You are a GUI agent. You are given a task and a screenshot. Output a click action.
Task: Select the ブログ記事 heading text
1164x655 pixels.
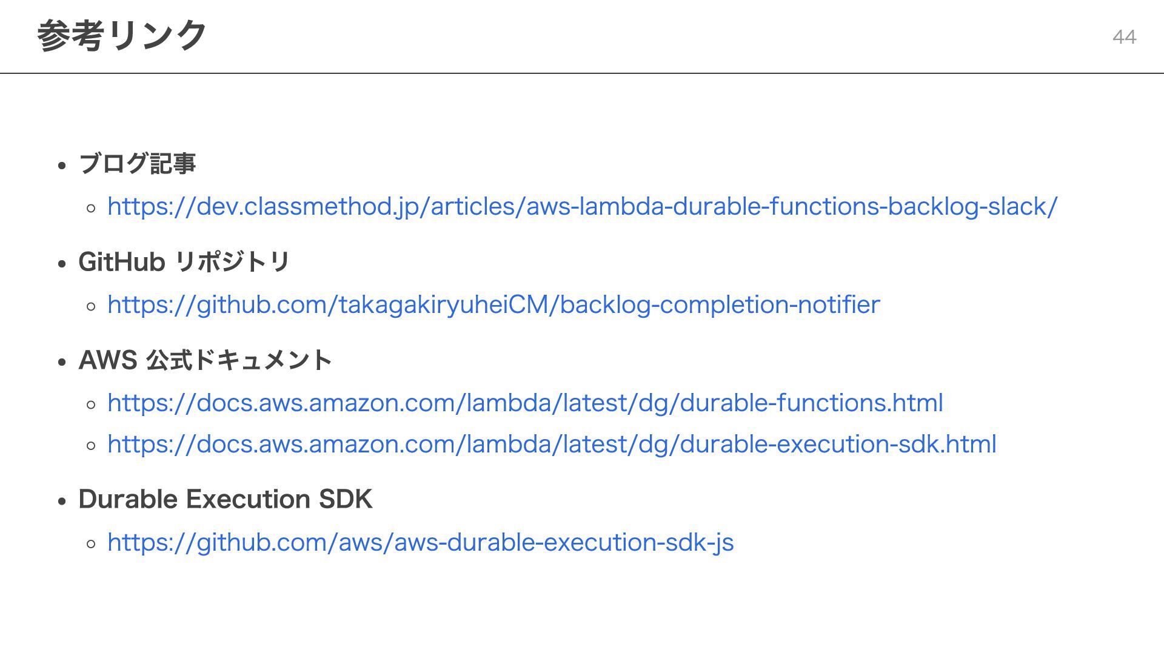137,164
